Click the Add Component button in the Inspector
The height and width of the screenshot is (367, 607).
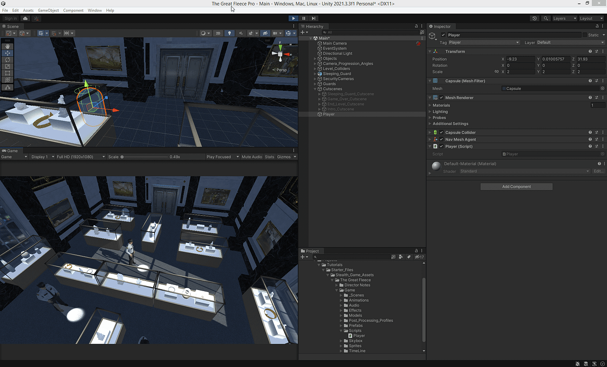516,186
